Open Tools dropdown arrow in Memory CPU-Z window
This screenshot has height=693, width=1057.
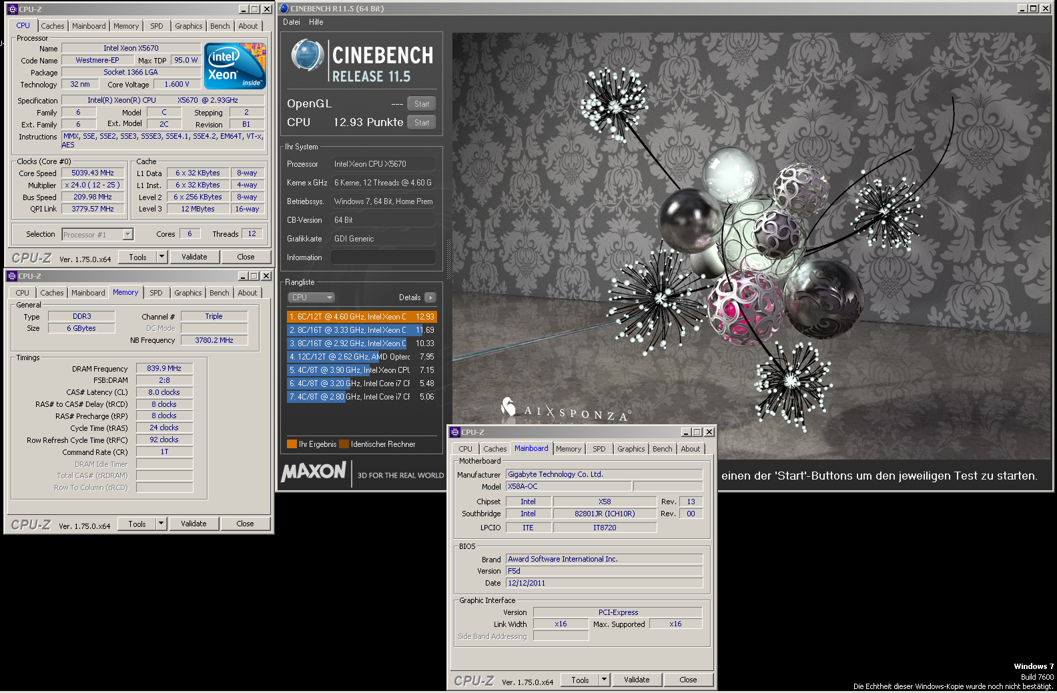[x=161, y=524]
